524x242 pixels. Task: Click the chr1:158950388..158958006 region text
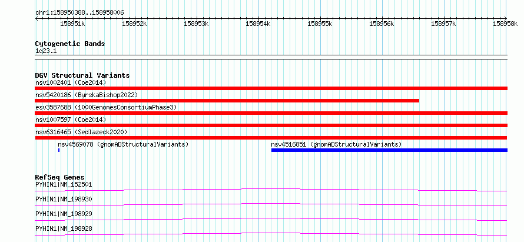79,13
